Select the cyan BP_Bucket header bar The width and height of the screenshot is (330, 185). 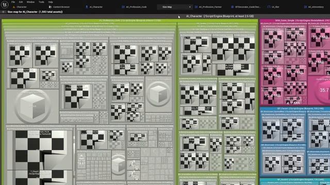tap(295, 180)
